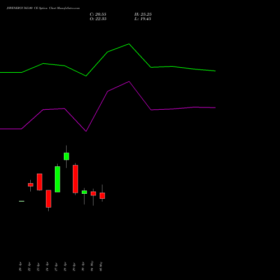Click the long red candle for 29 Apr
The width and height of the screenshot is (280, 280).
point(76,179)
